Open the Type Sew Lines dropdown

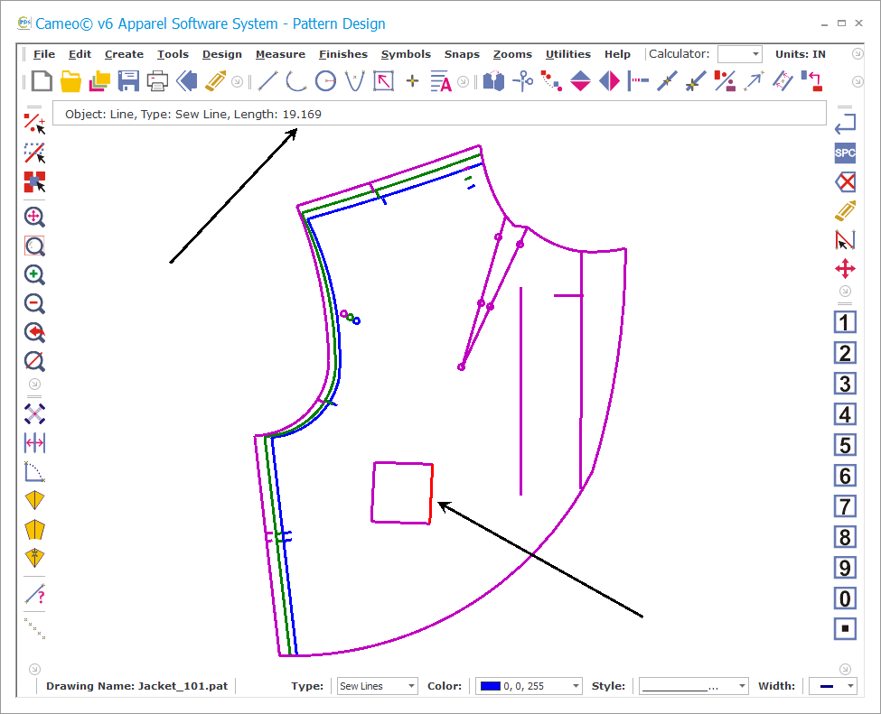pyautogui.click(x=377, y=686)
